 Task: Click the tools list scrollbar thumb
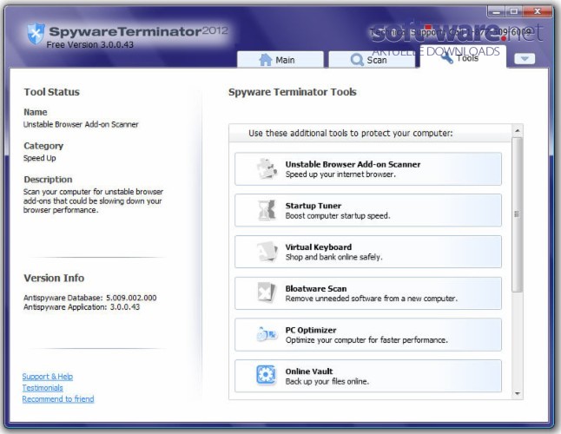[x=517, y=214]
